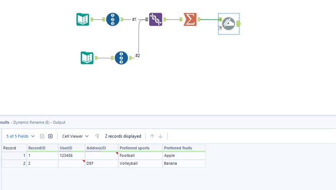Click the Dynamic Rename right input anchor

tap(220, 28)
